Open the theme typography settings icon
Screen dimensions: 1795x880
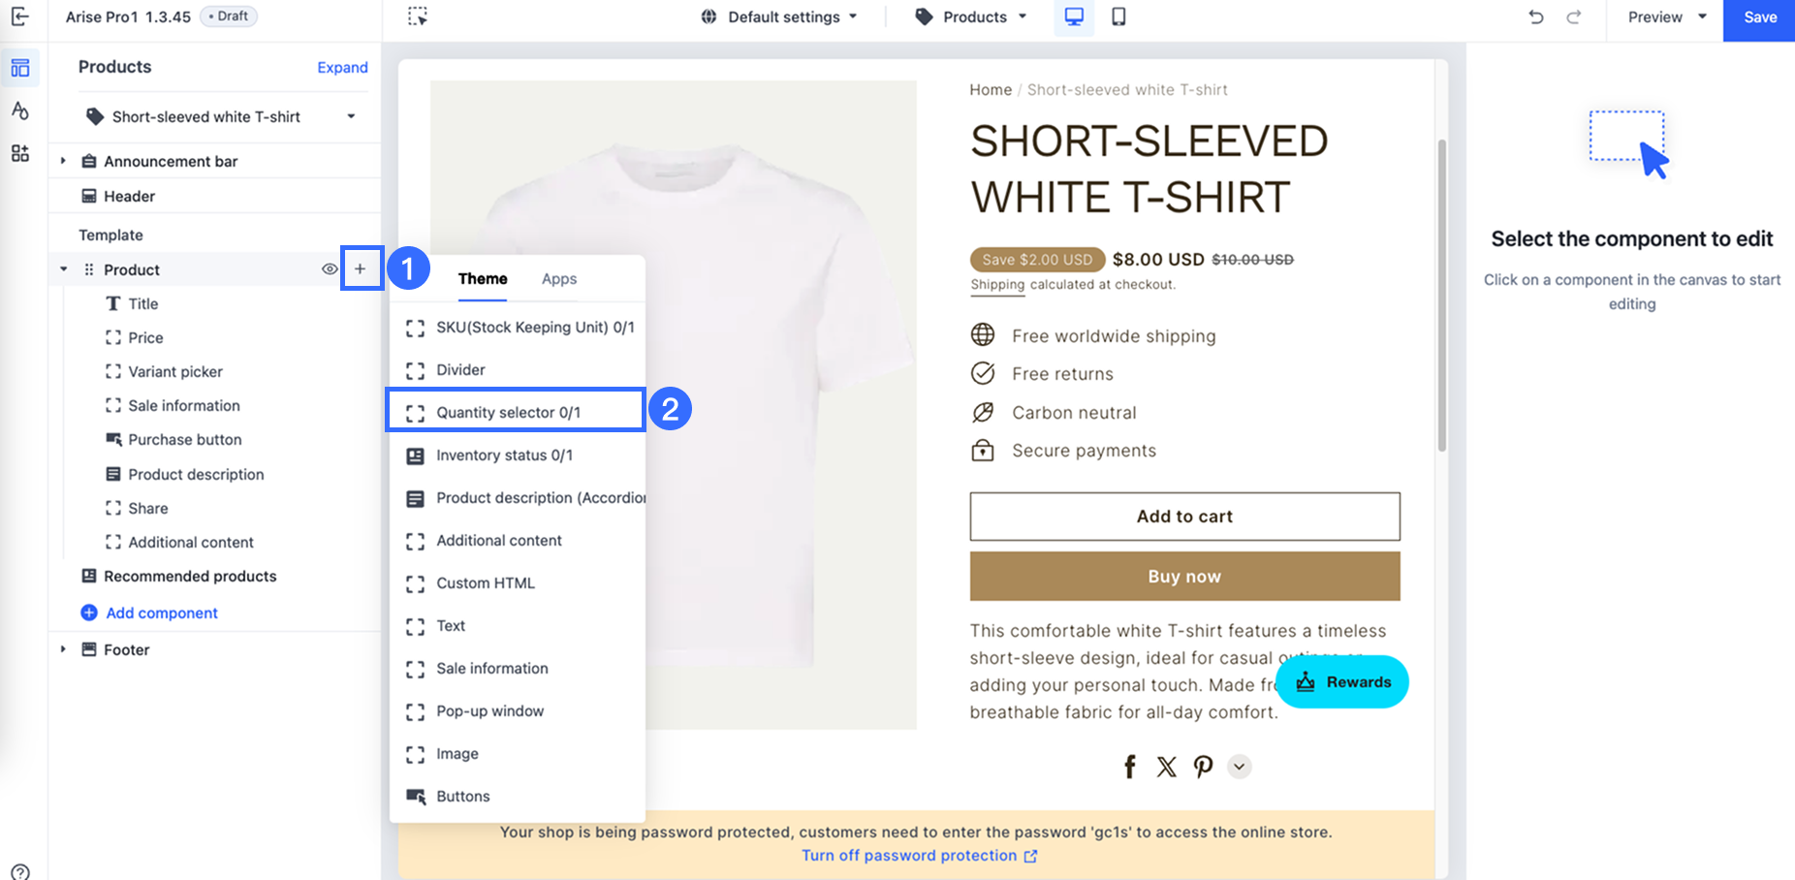coord(19,110)
